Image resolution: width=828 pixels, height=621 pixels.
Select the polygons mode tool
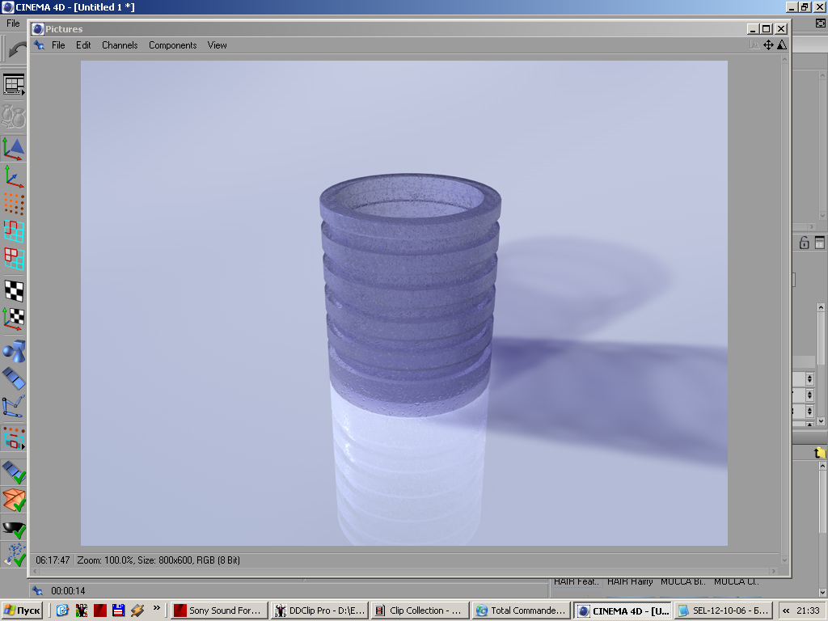click(x=14, y=259)
